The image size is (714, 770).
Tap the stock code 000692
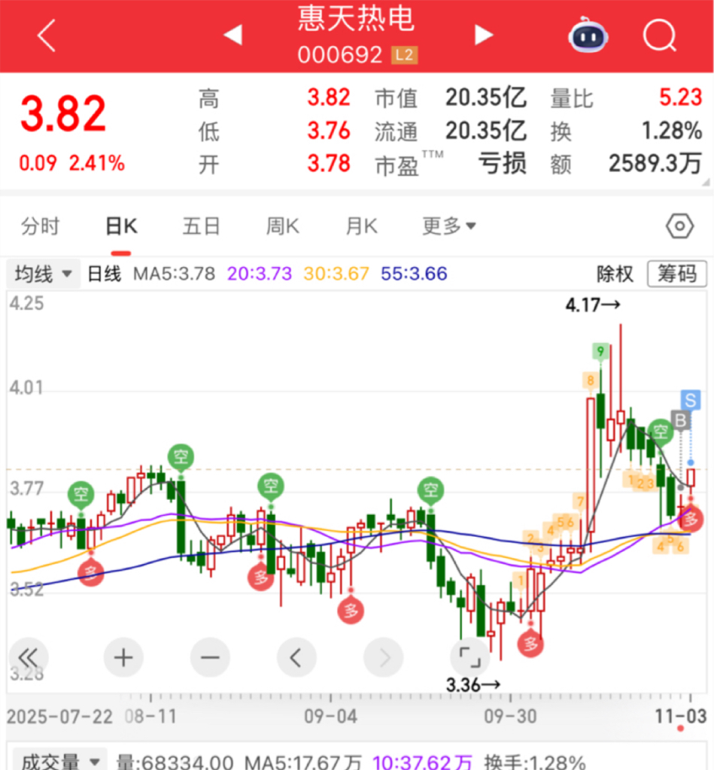[x=340, y=54]
